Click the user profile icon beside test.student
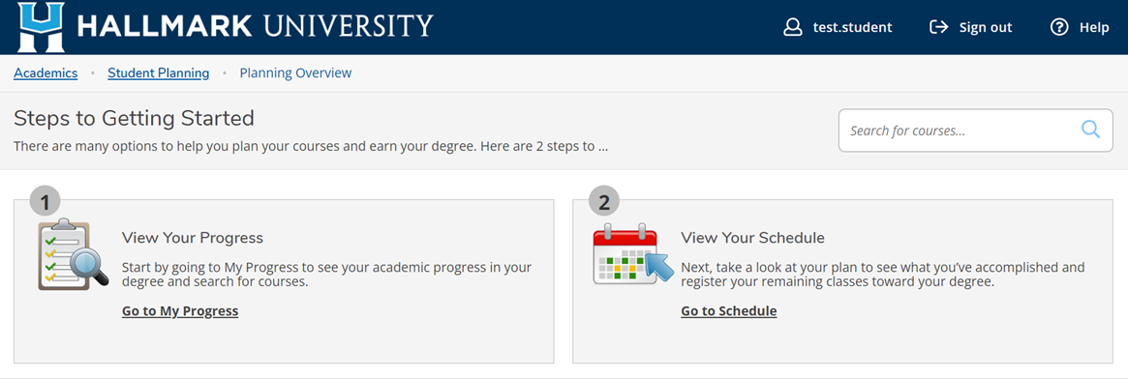The width and height of the screenshot is (1128, 379). pos(793,27)
